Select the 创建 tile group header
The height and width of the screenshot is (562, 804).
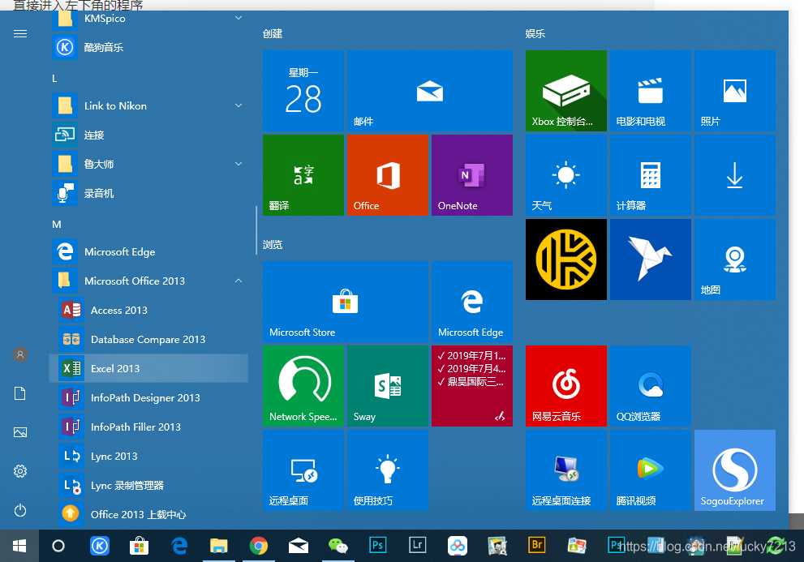pos(273,34)
